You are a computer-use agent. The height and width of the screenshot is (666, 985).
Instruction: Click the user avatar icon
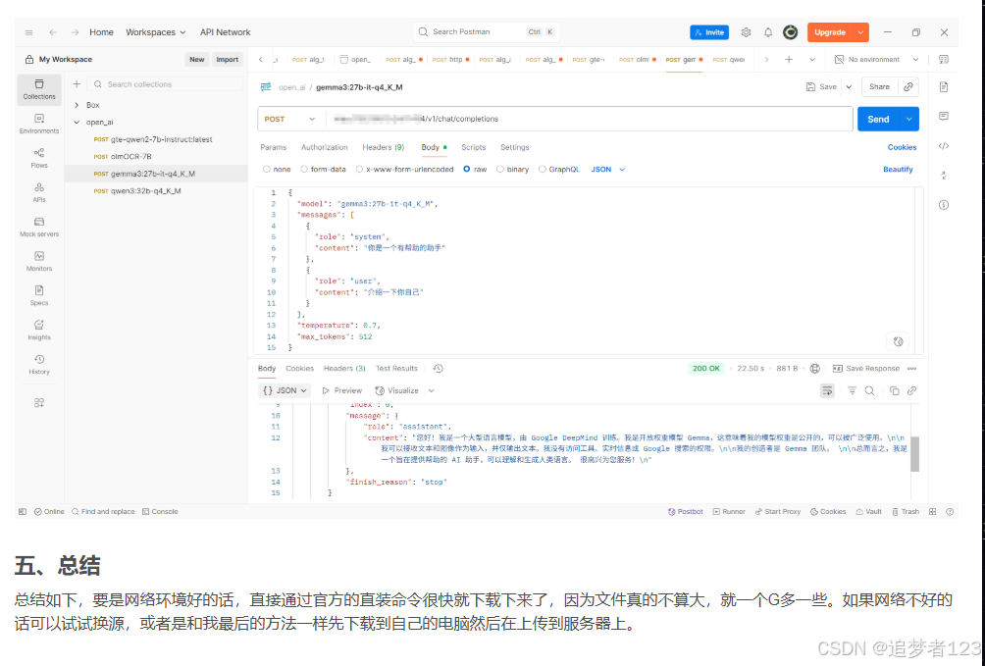pyautogui.click(x=791, y=32)
